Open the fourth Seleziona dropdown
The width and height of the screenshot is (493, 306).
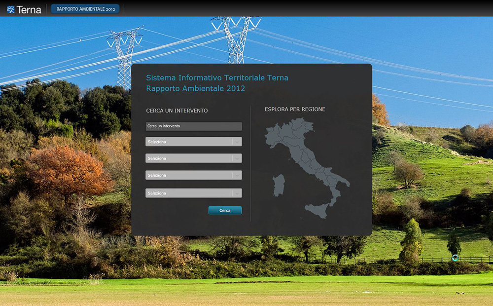189,193
